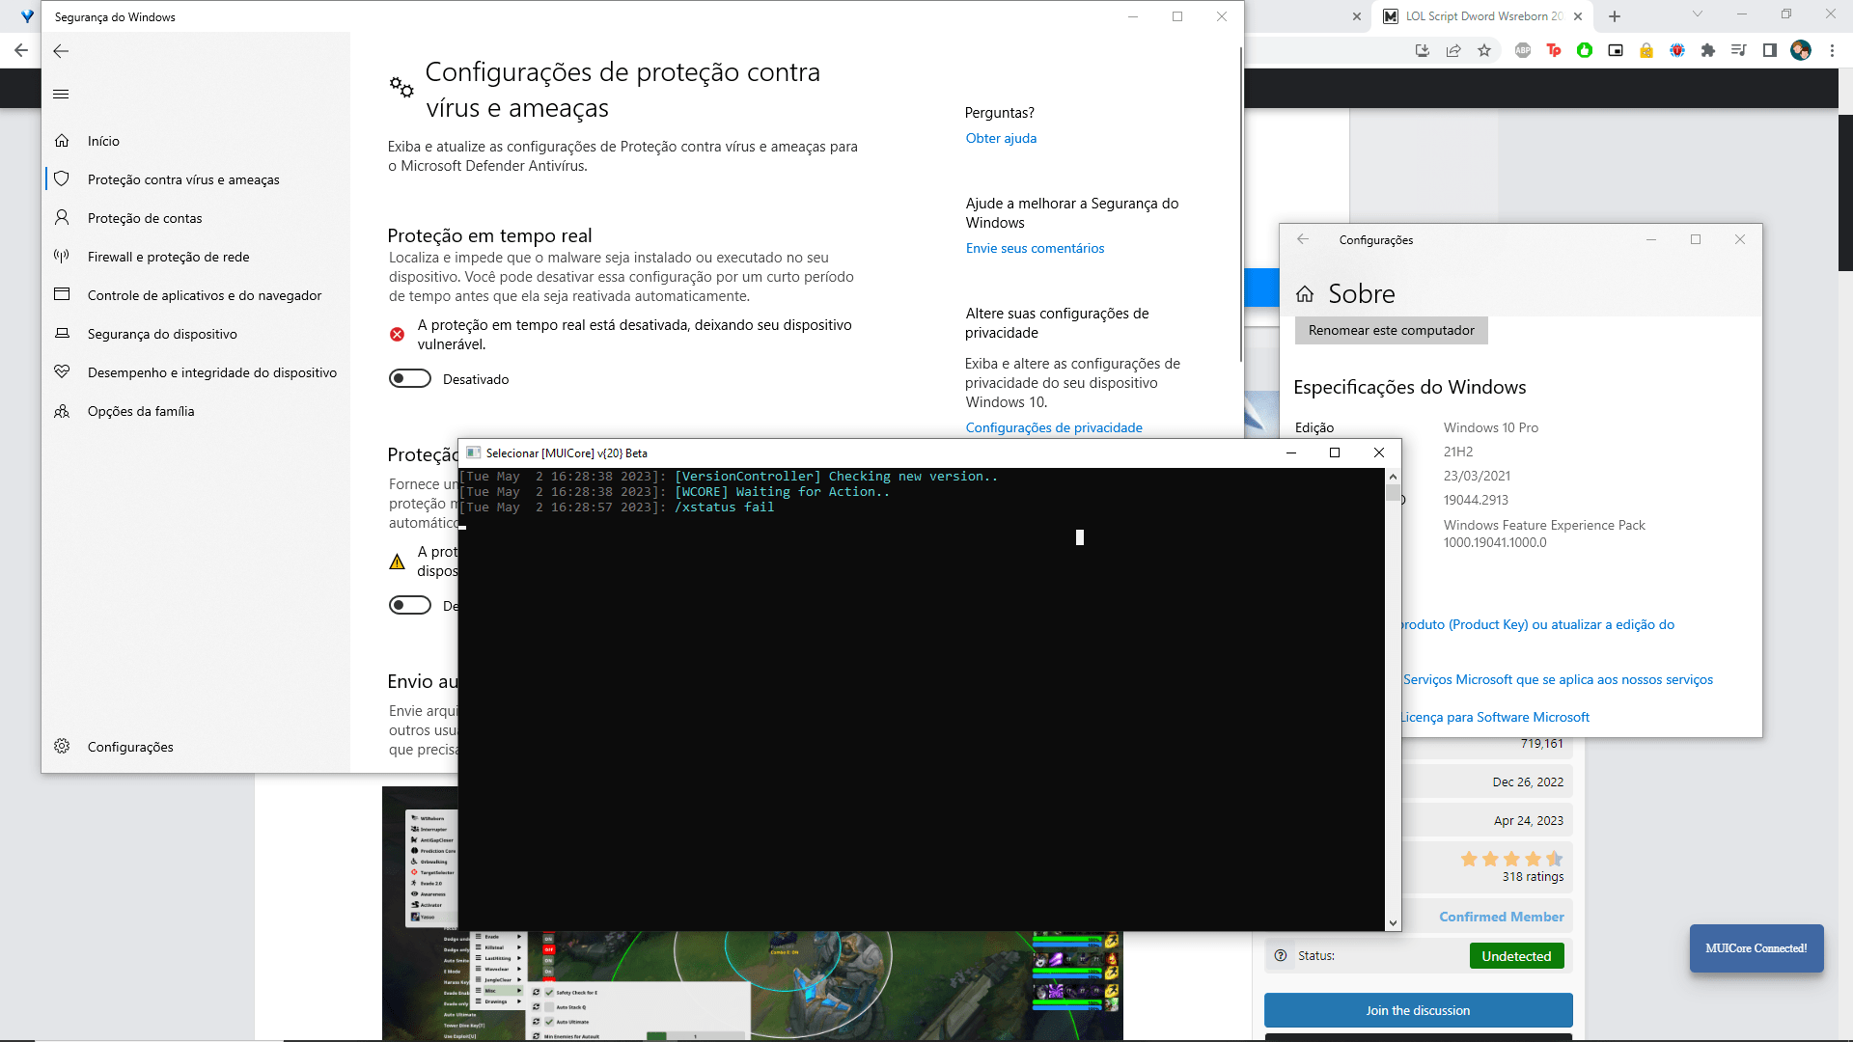Click the Início home icon

(x=62, y=141)
